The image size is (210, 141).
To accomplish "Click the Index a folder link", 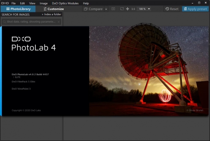I will (x=51, y=14).
